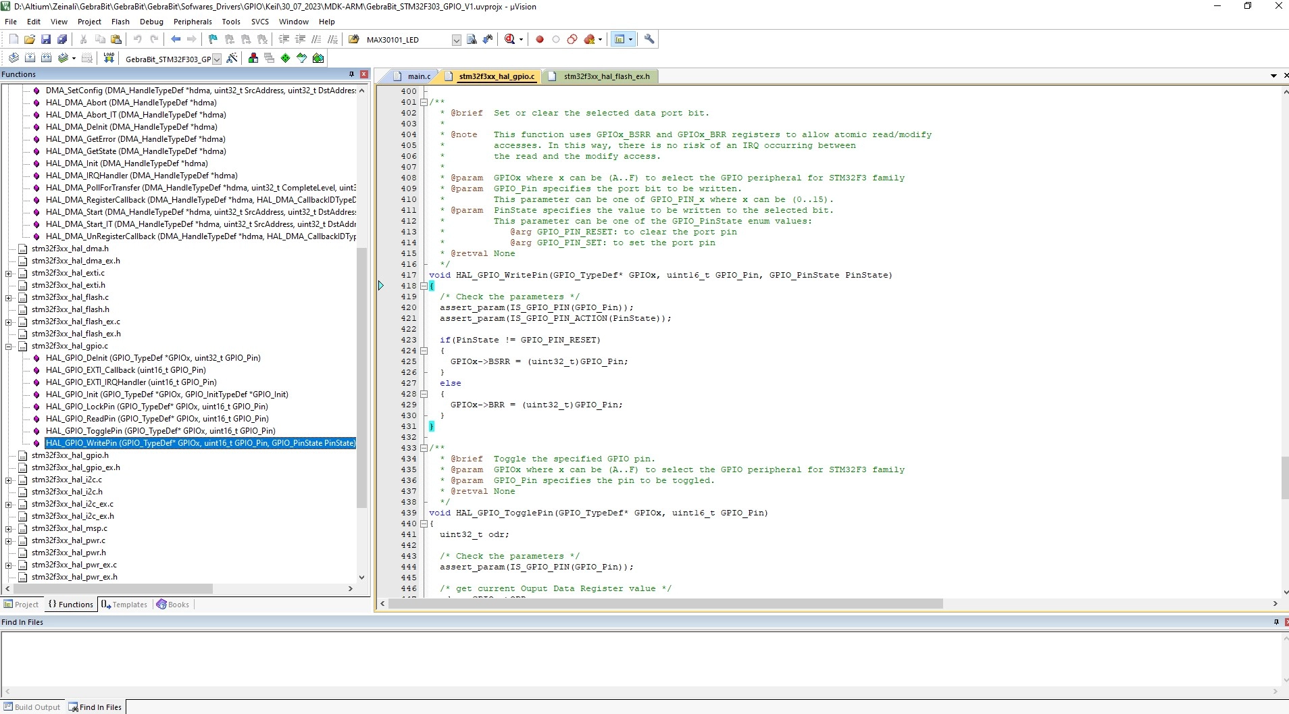Create a new file from toolbar
1289x714 pixels.
(x=14, y=39)
